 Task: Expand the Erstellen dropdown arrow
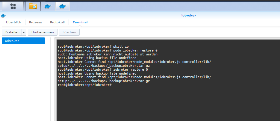coord(24,32)
